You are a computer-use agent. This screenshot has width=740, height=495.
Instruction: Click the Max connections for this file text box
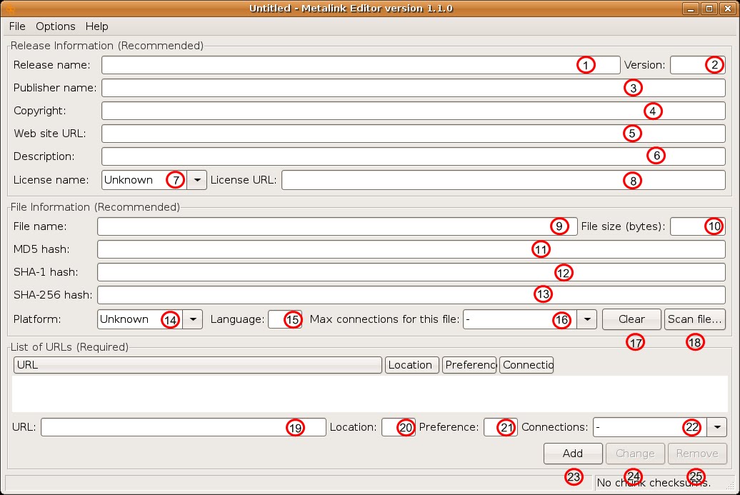coord(520,319)
